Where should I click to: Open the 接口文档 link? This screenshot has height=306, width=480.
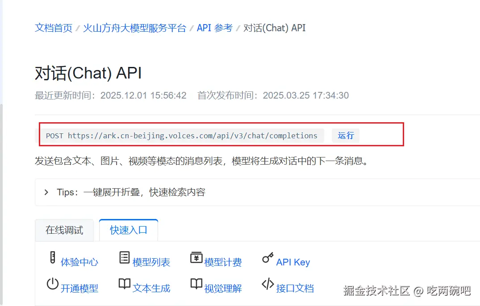[295, 288]
